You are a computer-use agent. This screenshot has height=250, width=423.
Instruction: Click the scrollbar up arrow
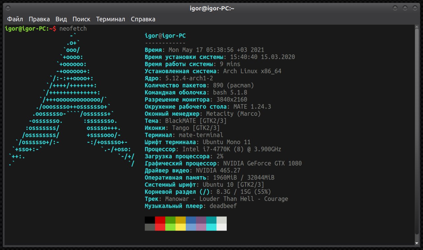click(x=417, y=27)
